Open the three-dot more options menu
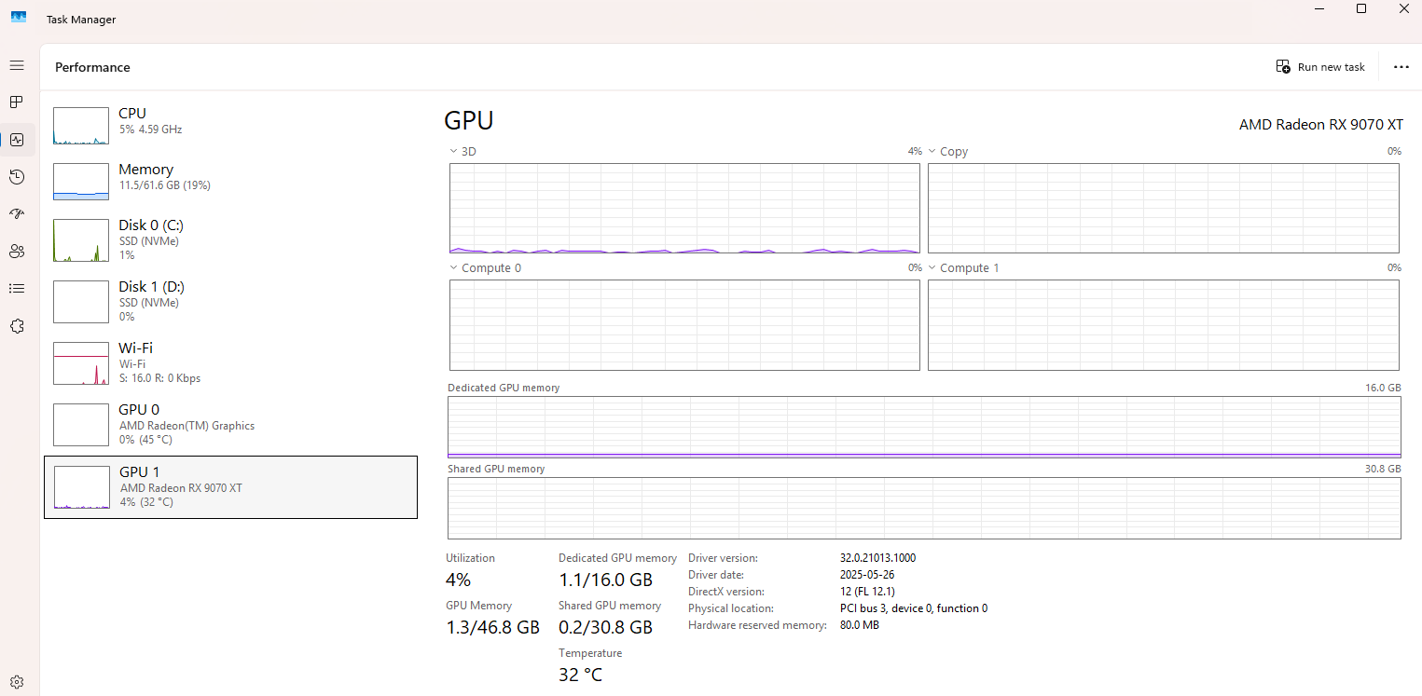The height and width of the screenshot is (696, 1422). pyautogui.click(x=1401, y=67)
